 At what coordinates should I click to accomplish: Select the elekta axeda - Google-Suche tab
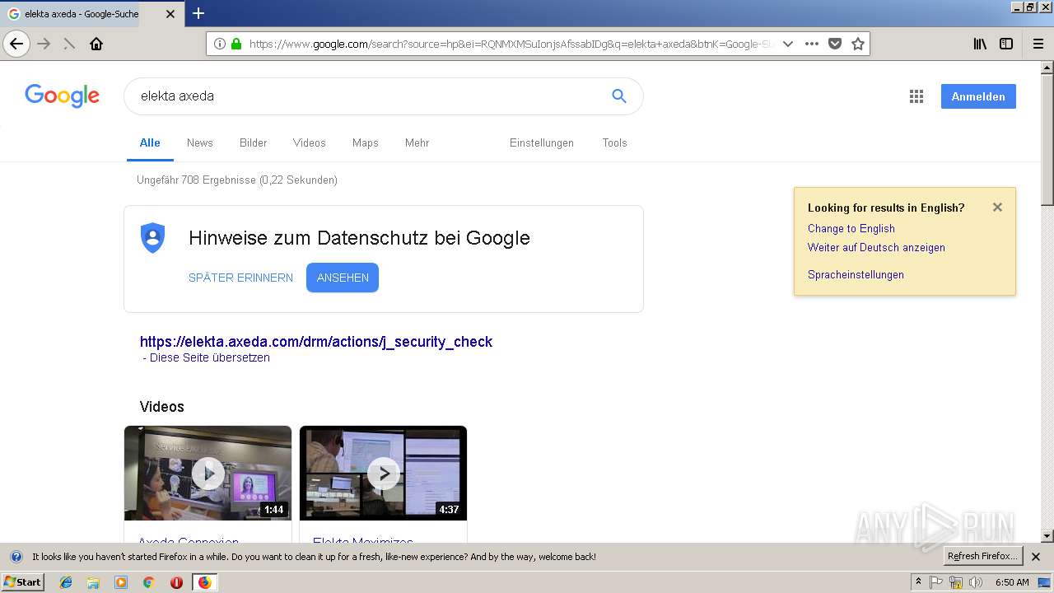(82, 14)
